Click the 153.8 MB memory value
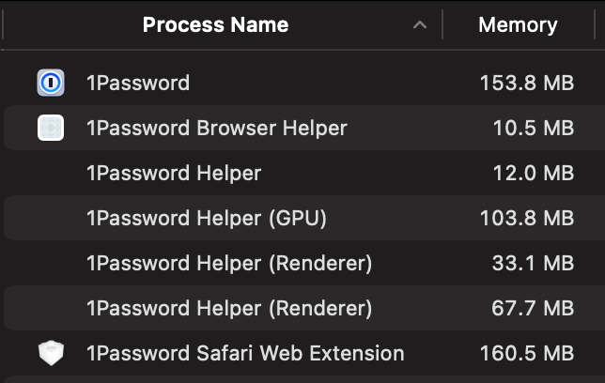 (x=527, y=83)
